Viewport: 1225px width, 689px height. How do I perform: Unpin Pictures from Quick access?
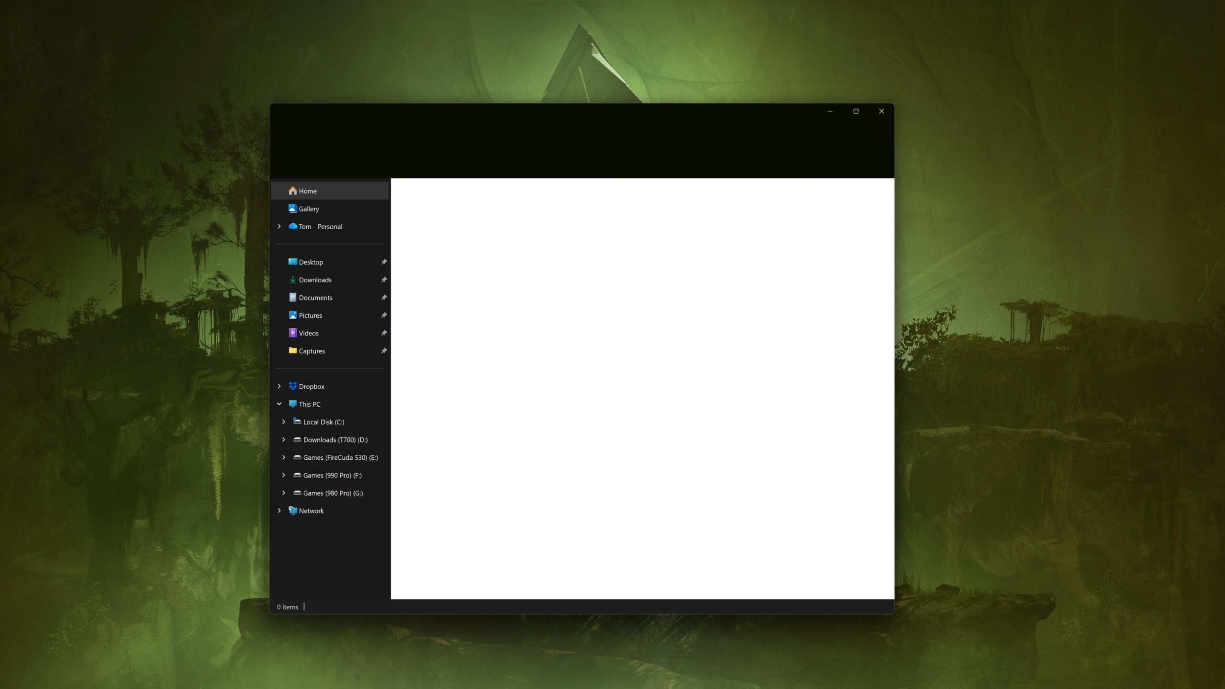point(384,315)
